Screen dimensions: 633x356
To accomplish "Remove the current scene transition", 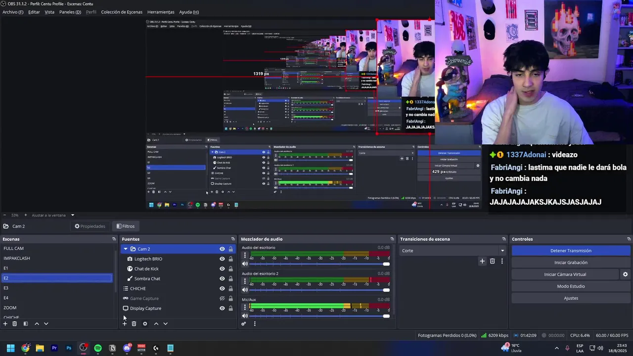I will [492, 261].
